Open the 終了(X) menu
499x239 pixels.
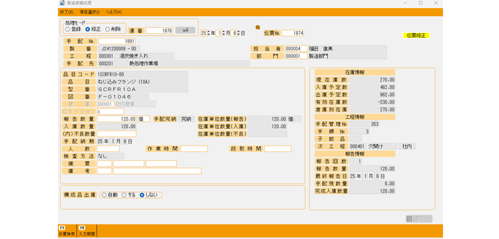67,12
